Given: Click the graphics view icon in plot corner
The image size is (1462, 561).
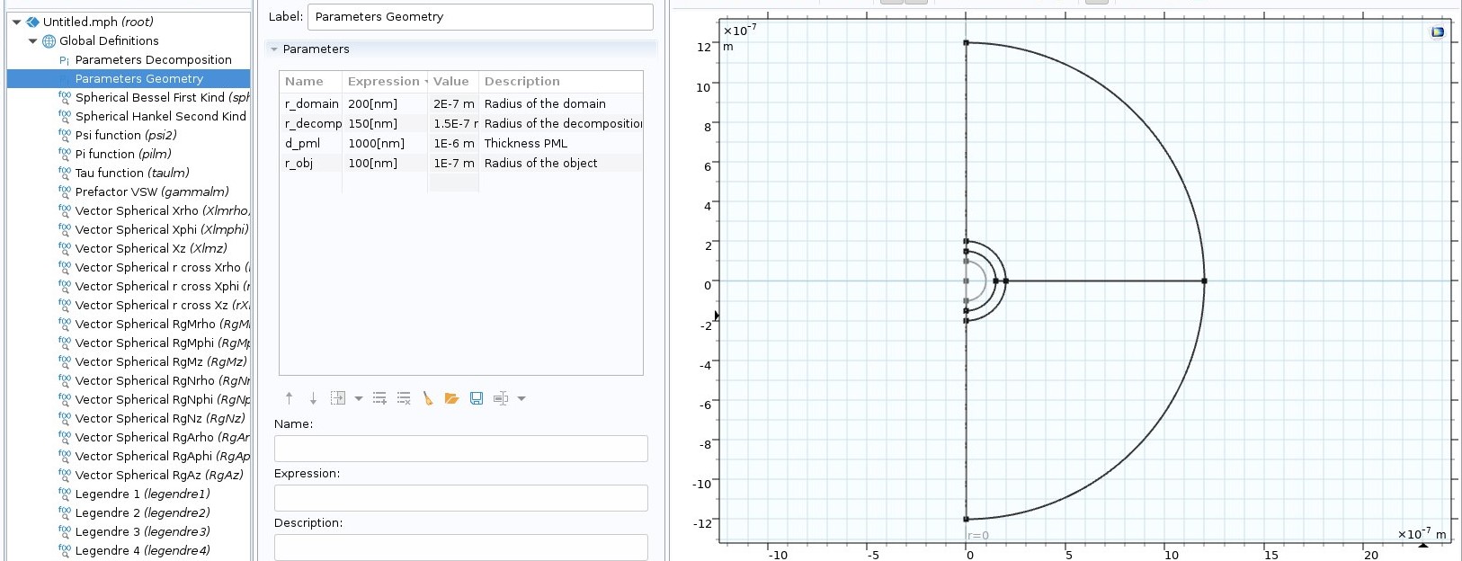Looking at the screenshot, I should [x=1437, y=32].
